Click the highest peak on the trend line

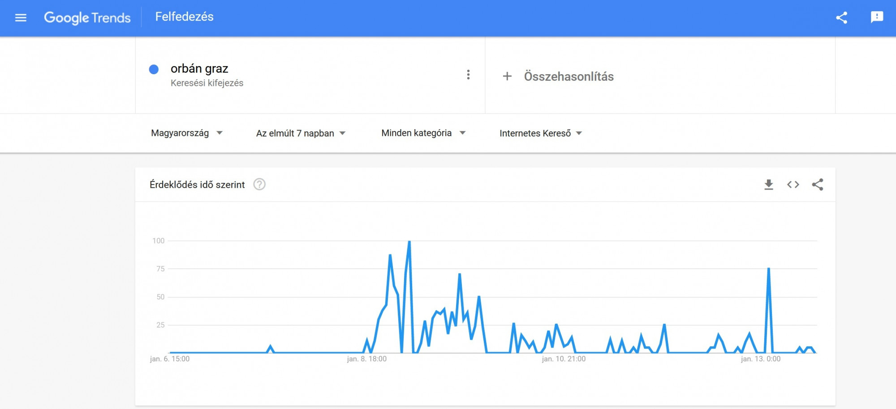[x=409, y=242]
